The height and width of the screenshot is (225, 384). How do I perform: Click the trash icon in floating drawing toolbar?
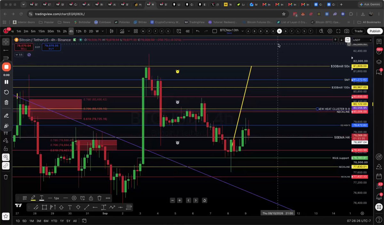click(100, 198)
